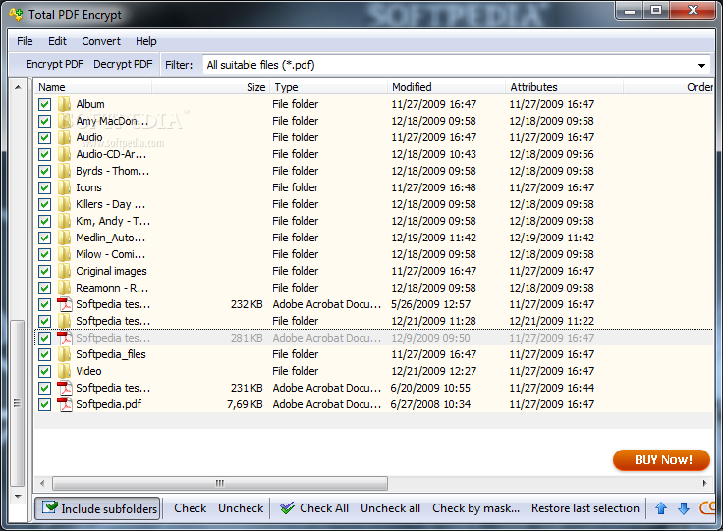The image size is (723, 531).
Task: Click the BUY Now! button
Action: pos(661,459)
